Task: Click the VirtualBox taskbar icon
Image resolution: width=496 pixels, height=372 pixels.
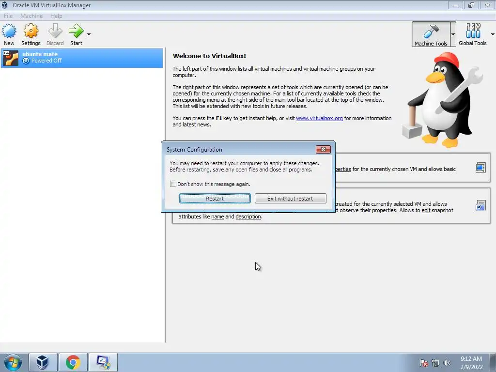Action: [43, 362]
